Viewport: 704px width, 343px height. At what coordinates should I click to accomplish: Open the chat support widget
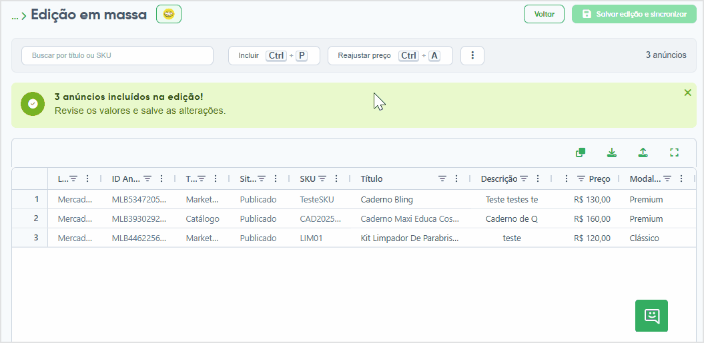(x=651, y=316)
